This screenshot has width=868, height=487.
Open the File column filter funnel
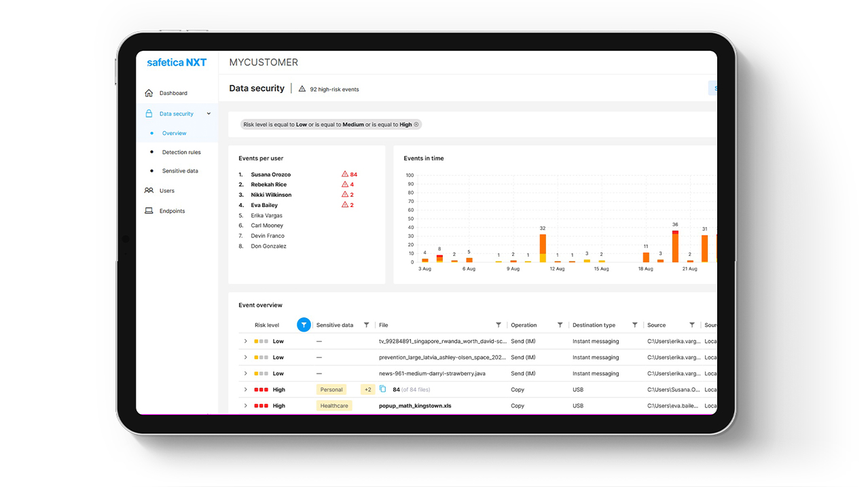pyautogui.click(x=498, y=324)
